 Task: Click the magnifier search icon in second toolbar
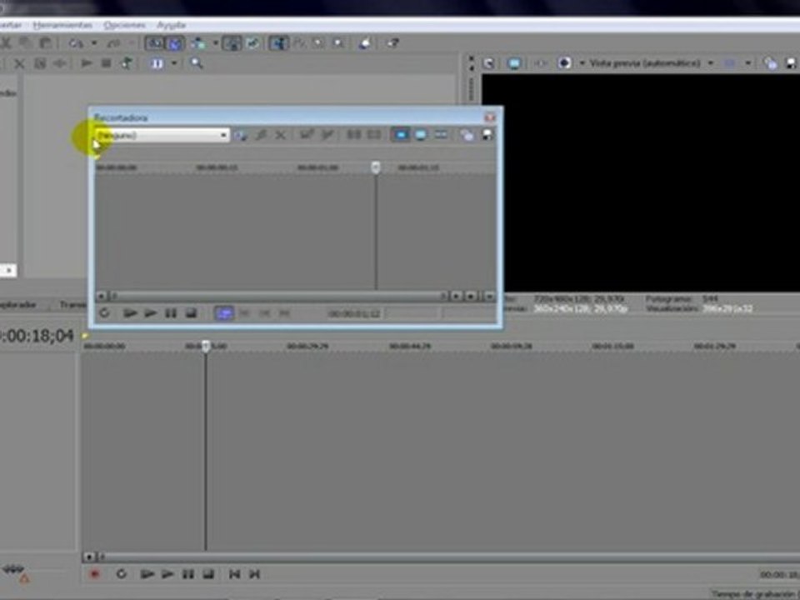tap(196, 63)
